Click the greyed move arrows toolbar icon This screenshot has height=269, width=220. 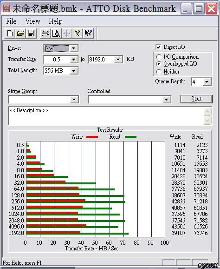tap(67, 33)
